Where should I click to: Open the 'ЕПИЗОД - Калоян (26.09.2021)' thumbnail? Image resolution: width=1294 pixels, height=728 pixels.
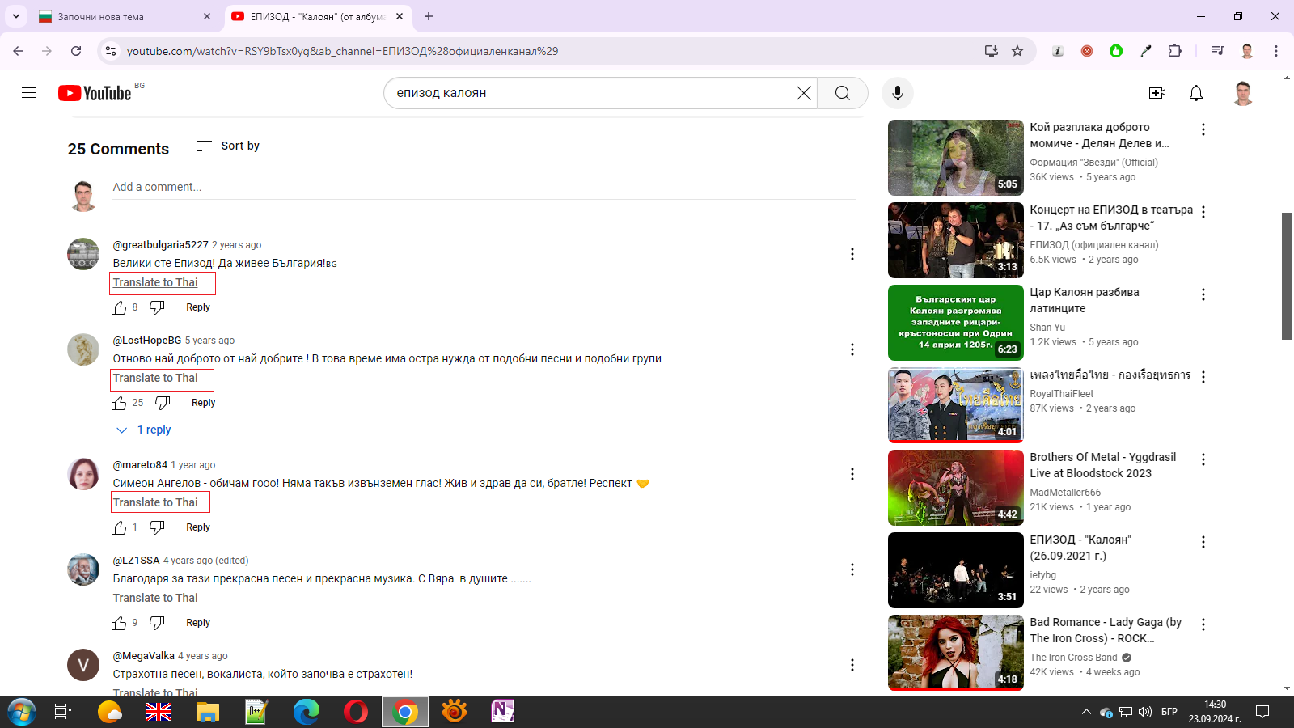click(x=955, y=570)
